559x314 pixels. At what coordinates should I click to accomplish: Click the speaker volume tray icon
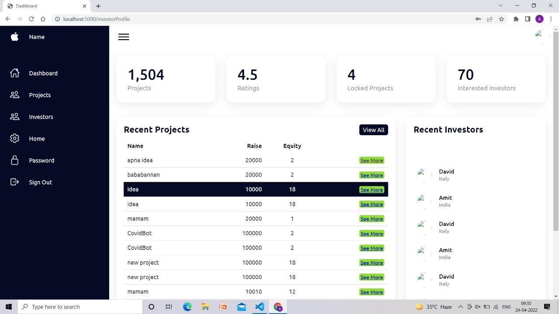pyautogui.click(x=478, y=307)
